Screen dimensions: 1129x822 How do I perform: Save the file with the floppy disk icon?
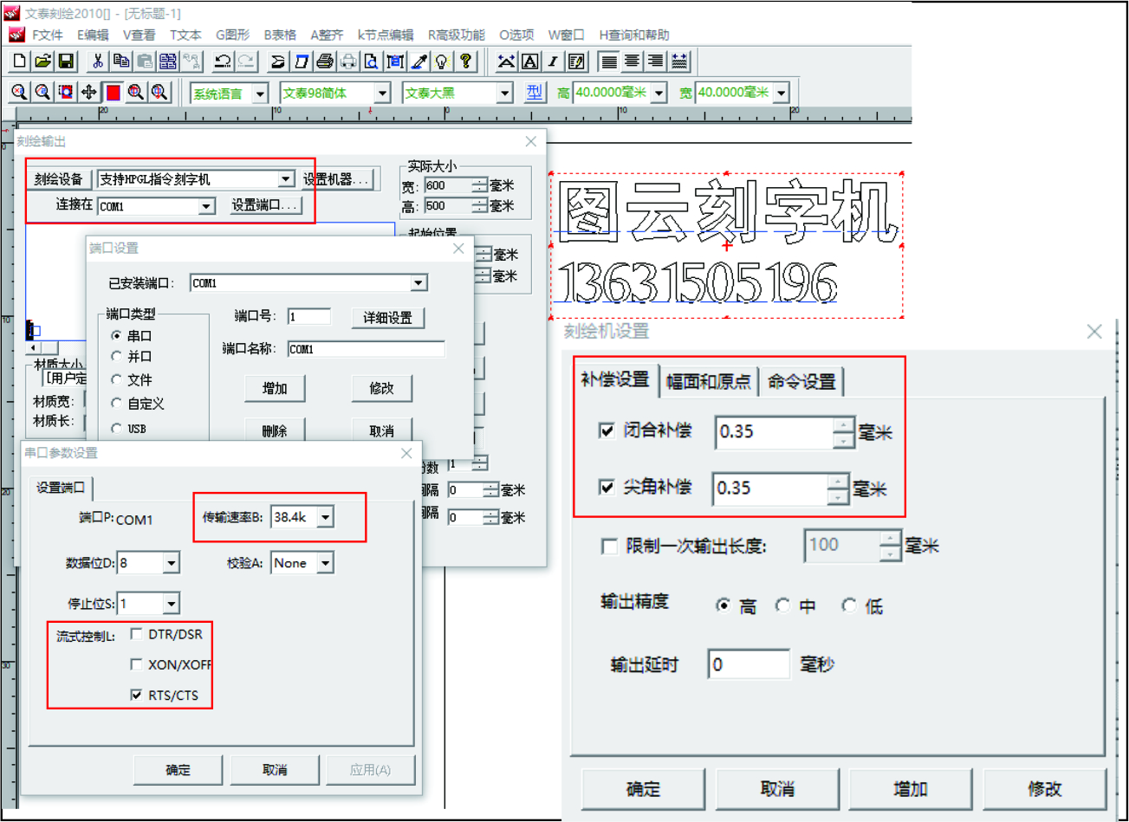pos(66,61)
